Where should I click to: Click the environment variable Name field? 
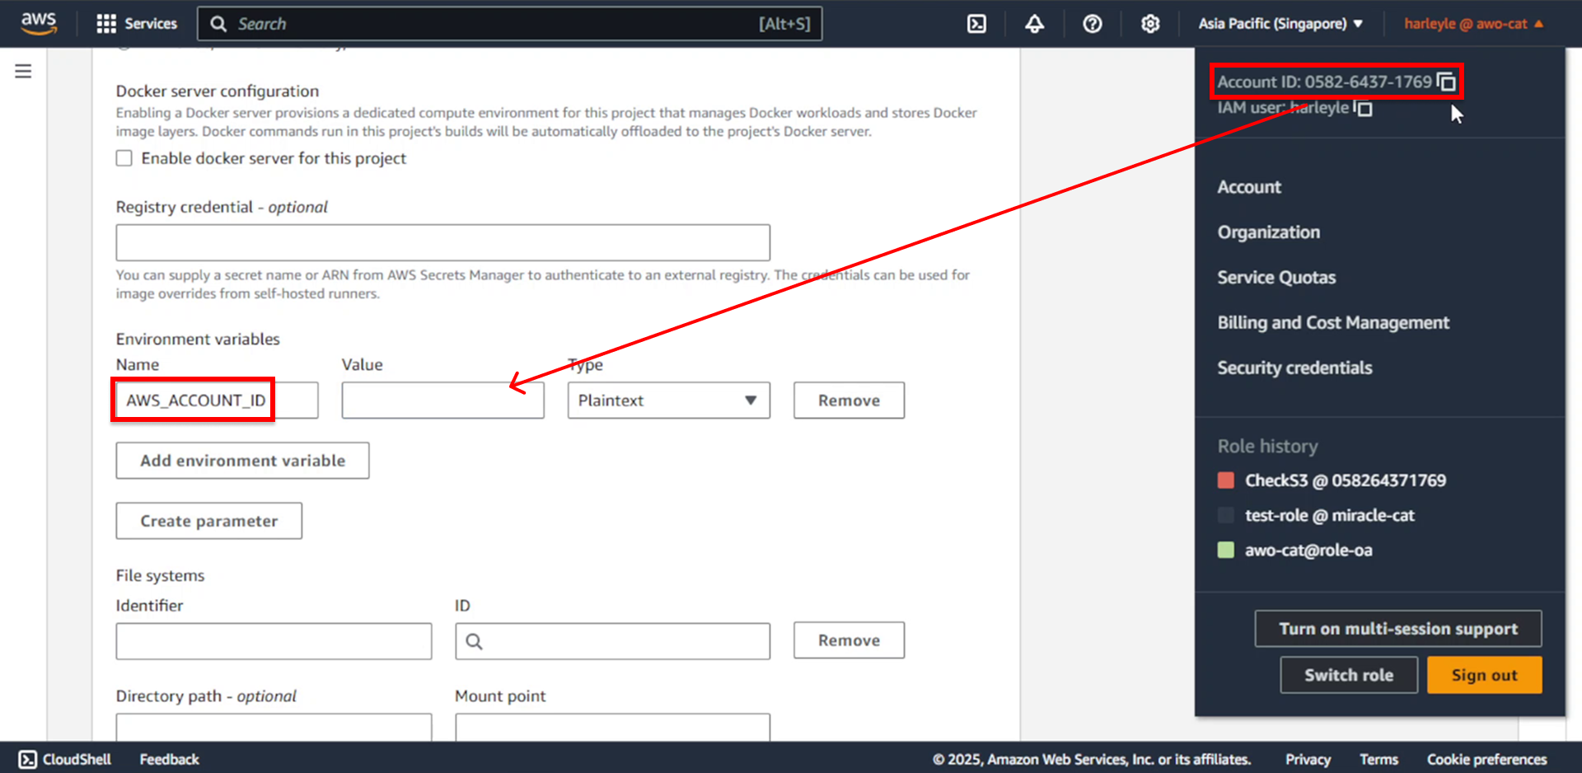[217, 401]
